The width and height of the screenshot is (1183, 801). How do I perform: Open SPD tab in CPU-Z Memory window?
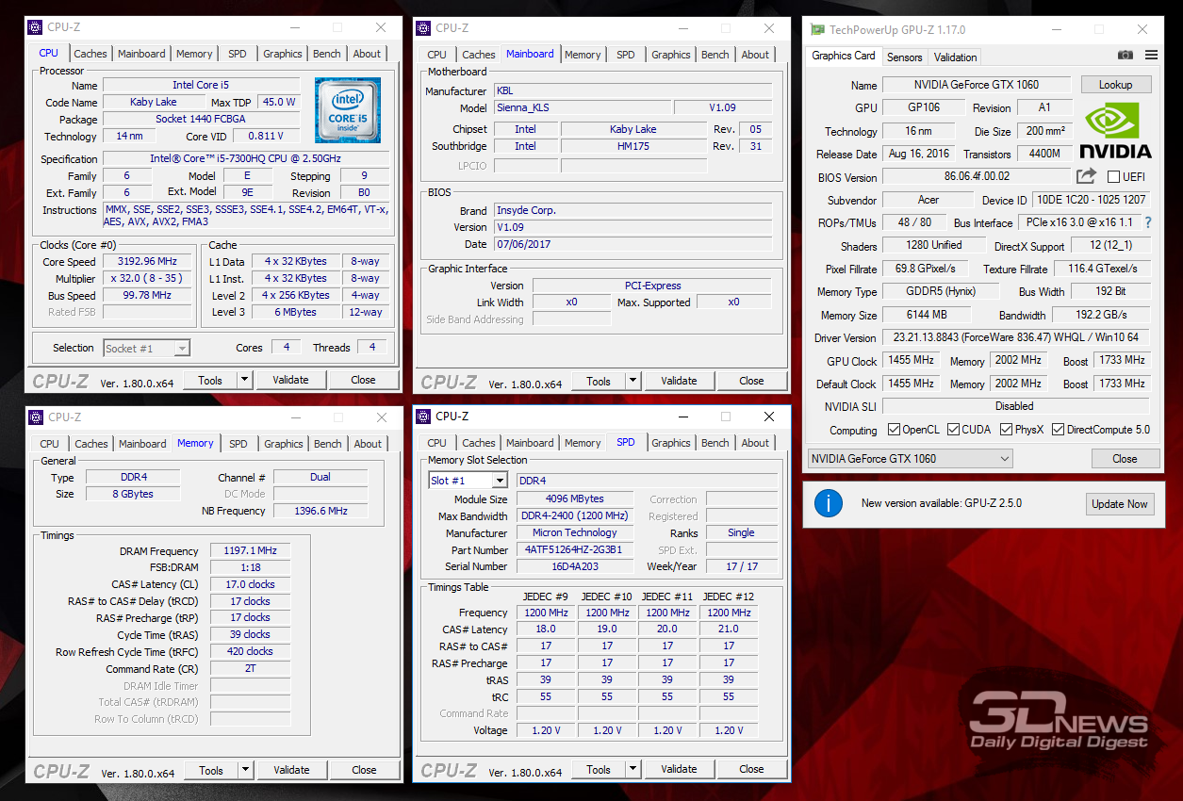(238, 444)
